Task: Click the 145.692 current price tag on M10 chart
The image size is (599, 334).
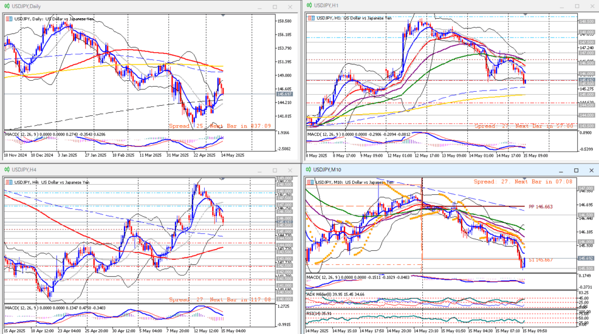Action: 586,259
